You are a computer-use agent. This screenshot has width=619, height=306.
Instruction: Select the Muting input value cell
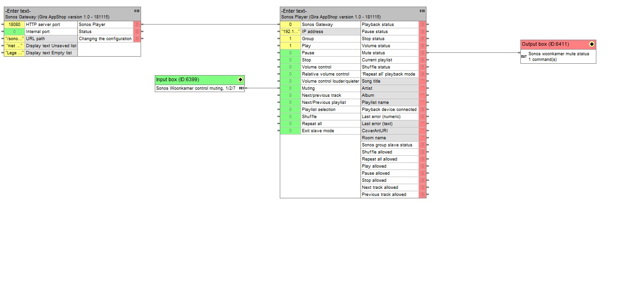point(291,88)
